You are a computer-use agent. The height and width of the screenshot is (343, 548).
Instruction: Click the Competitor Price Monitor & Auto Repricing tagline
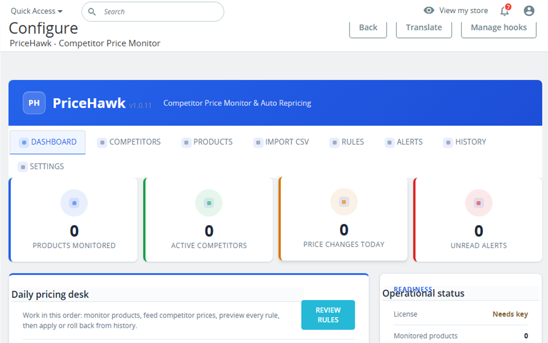point(237,103)
